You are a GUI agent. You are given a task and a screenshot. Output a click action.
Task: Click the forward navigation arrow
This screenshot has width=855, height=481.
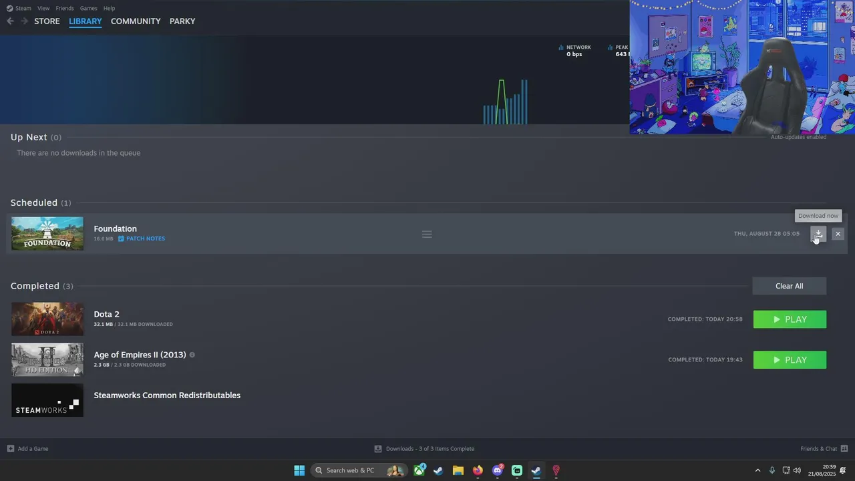(x=25, y=21)
